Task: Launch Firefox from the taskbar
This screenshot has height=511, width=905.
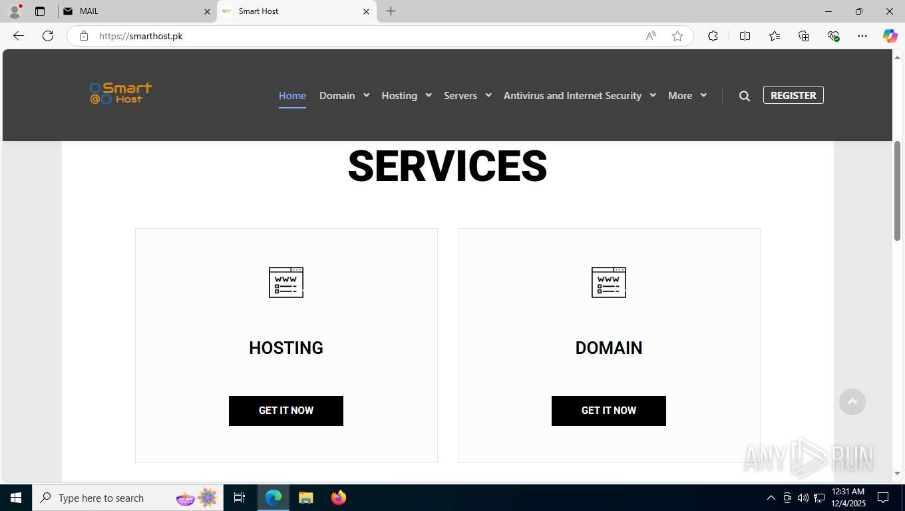Action: pos(339,498)
